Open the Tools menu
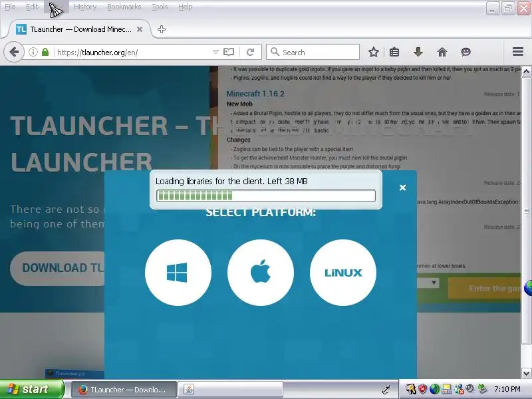 click(x=160, y=7)
